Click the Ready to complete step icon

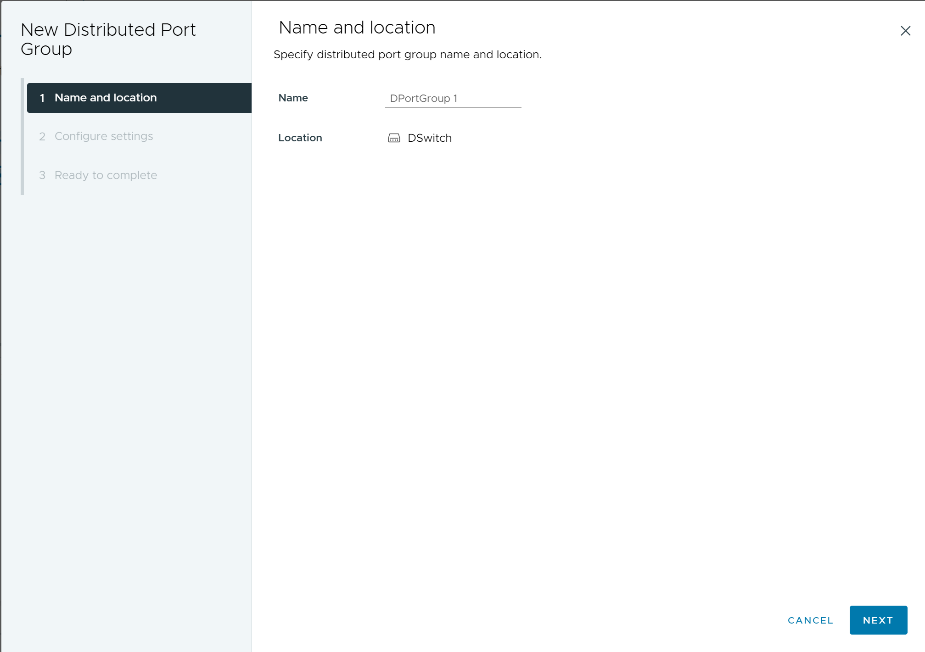point(42,174)
